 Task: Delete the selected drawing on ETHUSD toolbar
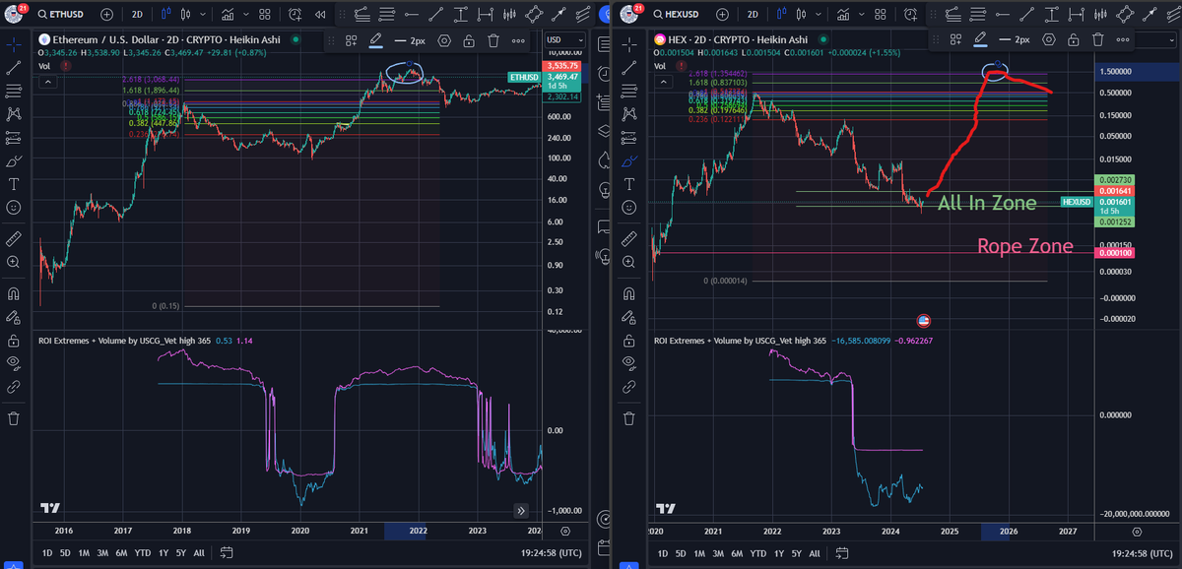(492, 40)
